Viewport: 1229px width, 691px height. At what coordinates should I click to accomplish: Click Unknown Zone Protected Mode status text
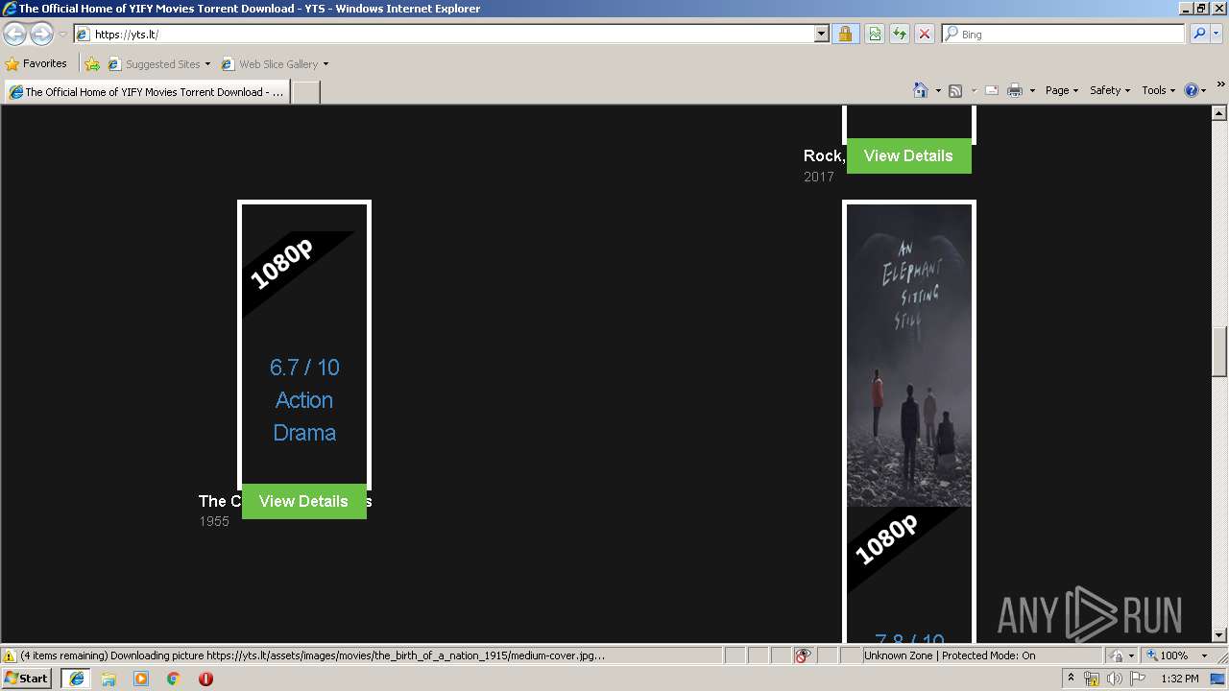pos(950,655)
